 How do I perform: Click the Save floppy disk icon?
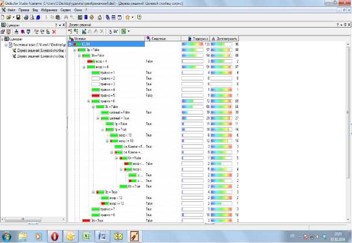click(18, 17)
